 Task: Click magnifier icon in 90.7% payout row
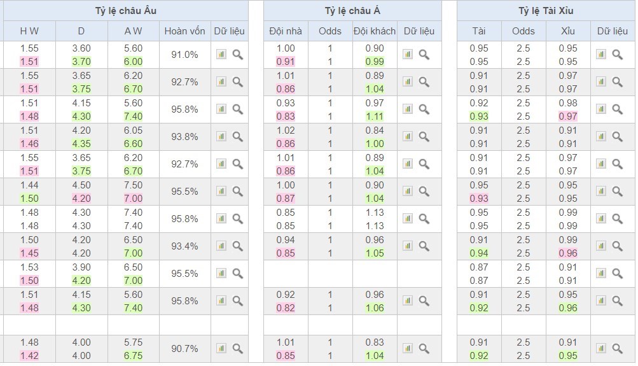238,349
